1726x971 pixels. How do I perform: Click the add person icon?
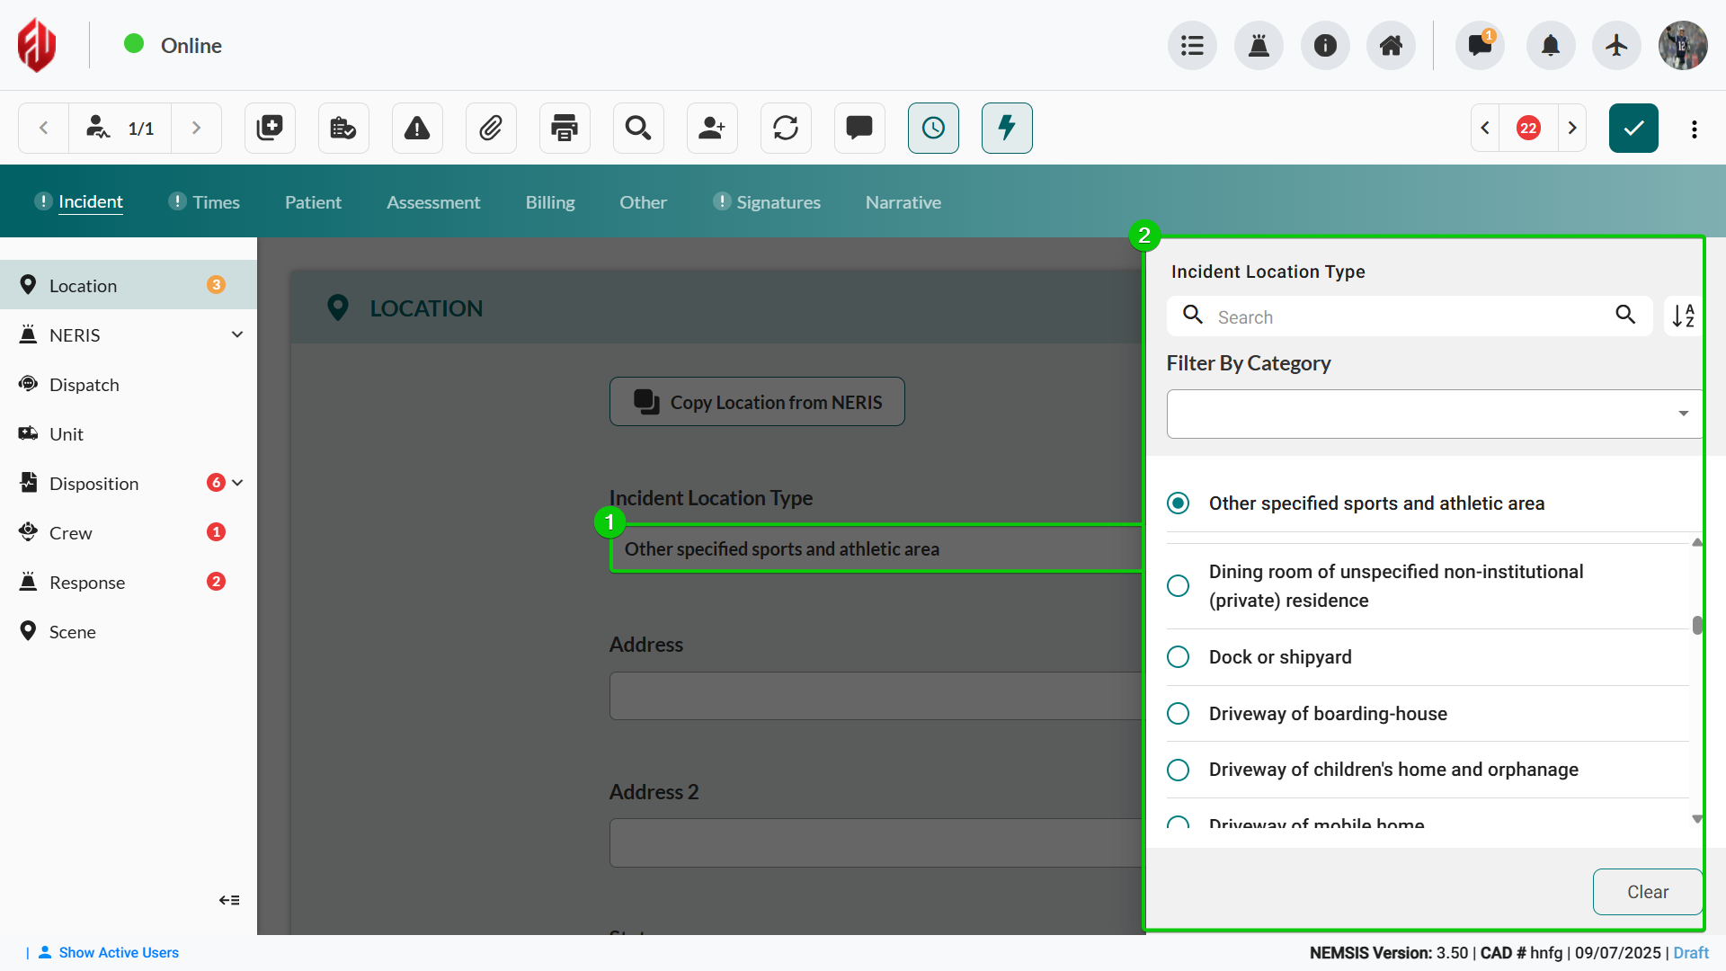click(x=712, y=129)
